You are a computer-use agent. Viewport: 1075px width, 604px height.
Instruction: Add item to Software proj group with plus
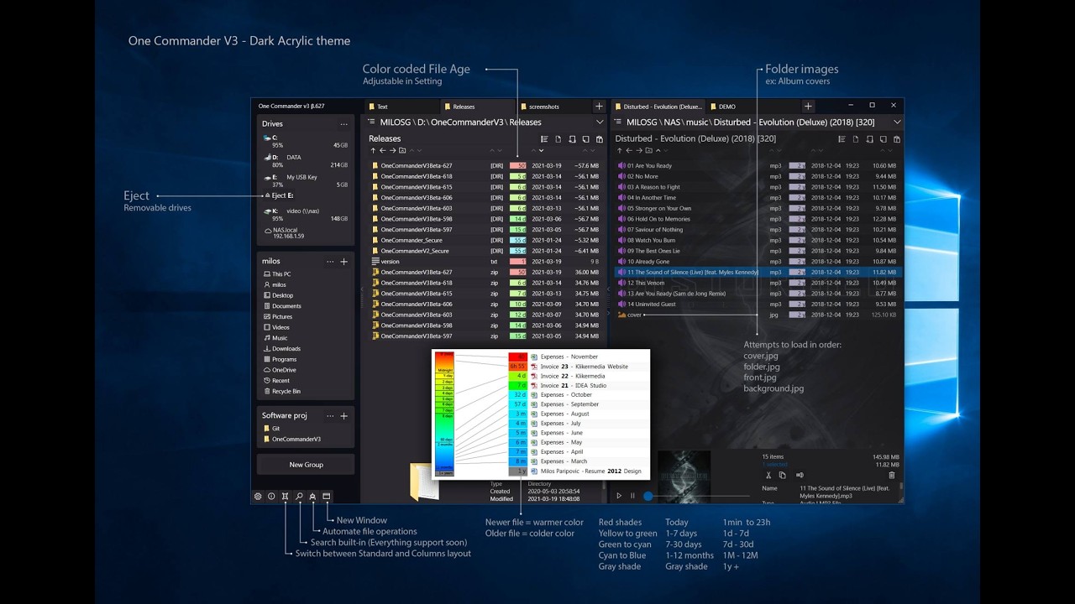click(343, 416)
